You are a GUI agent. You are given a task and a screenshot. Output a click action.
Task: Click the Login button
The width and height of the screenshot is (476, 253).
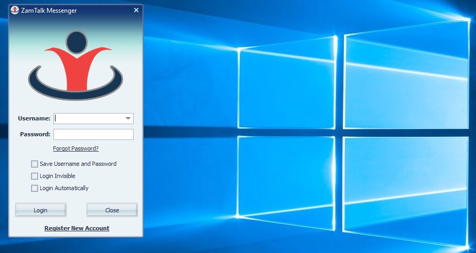[x=41, y=210]
